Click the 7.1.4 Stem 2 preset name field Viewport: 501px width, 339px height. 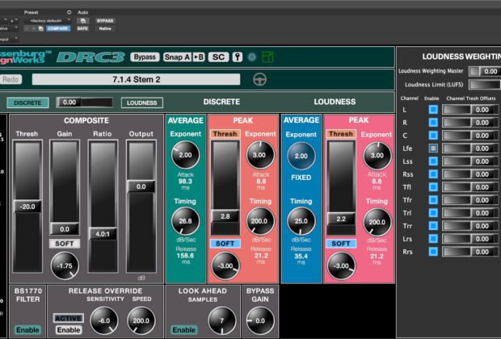click(136, 79)
